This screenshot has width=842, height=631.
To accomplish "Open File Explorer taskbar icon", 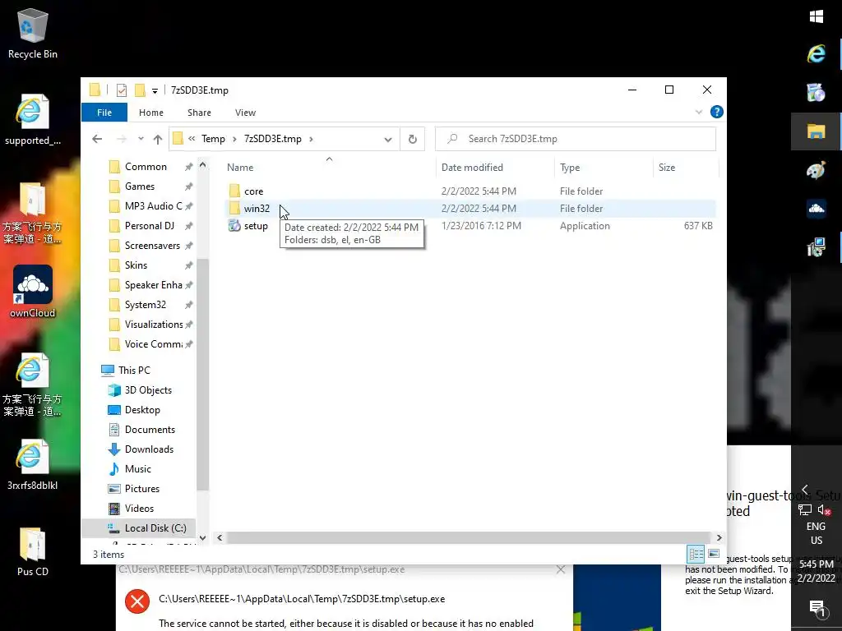I will (817, 131).
